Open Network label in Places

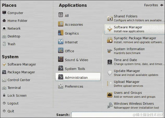click(14, 28)
